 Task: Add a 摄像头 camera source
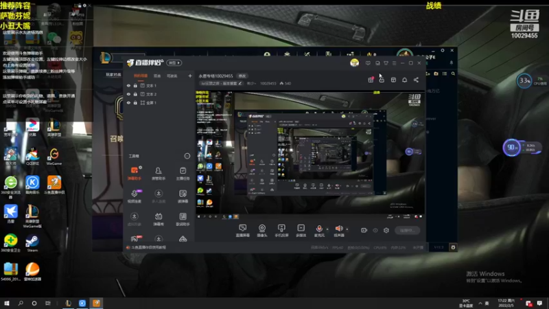point(262,231)
